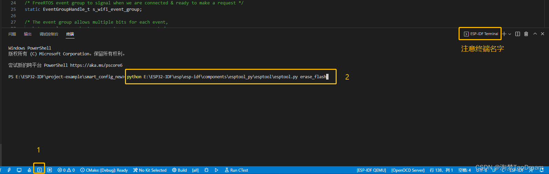The width and height of the screenshot is (549, 174).
Task: Split the terminal panel
Action: tap(518, 34)
